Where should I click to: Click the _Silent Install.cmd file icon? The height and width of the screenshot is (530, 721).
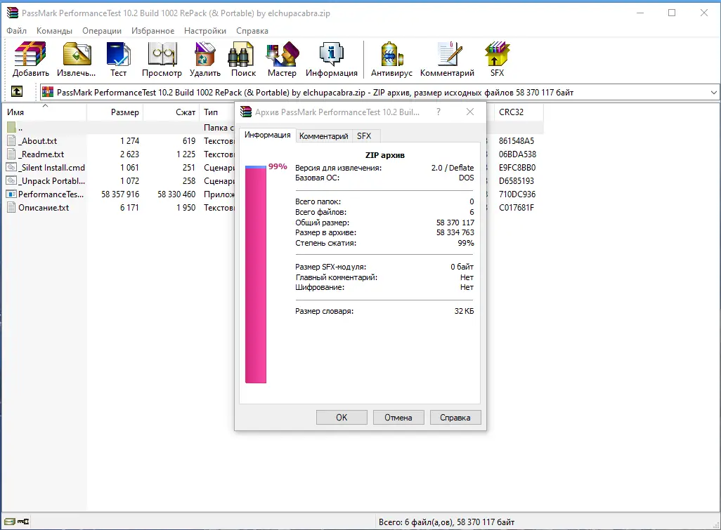click(11, 168)
